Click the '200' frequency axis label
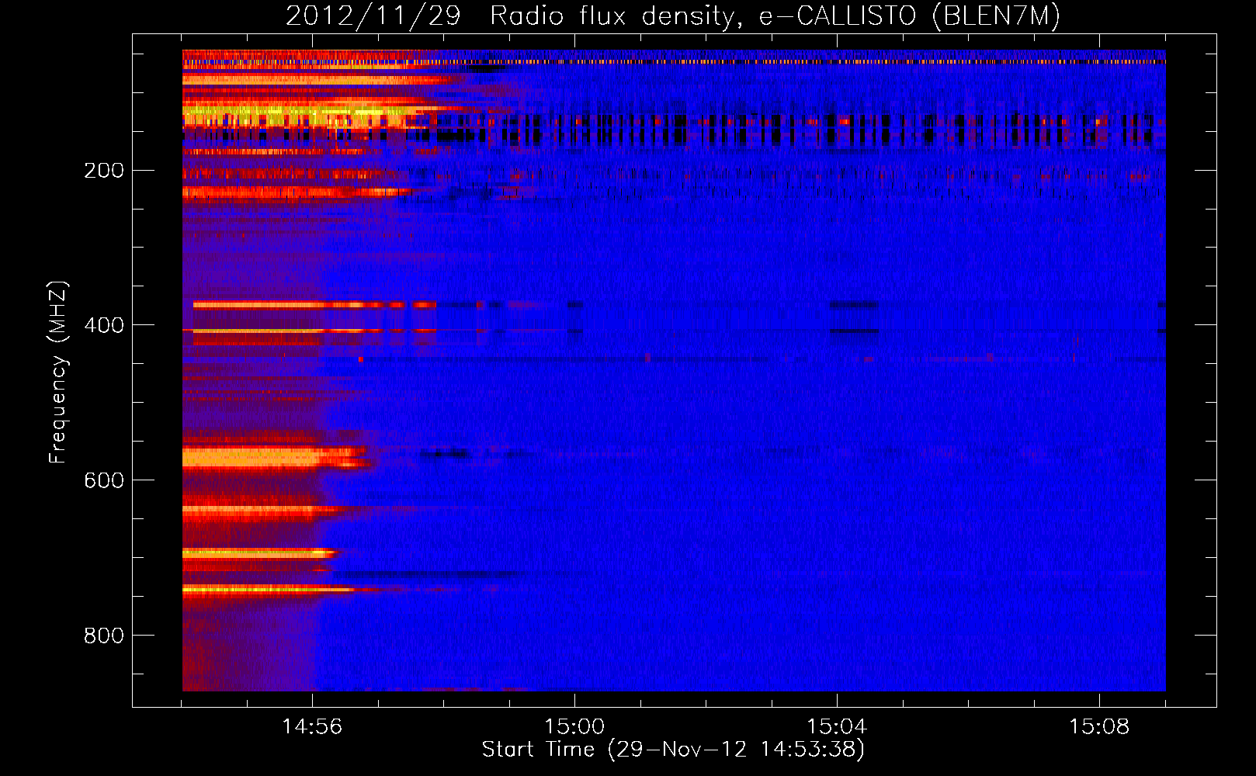This screenshot has width=1256, height=776. tap(103, 171)
